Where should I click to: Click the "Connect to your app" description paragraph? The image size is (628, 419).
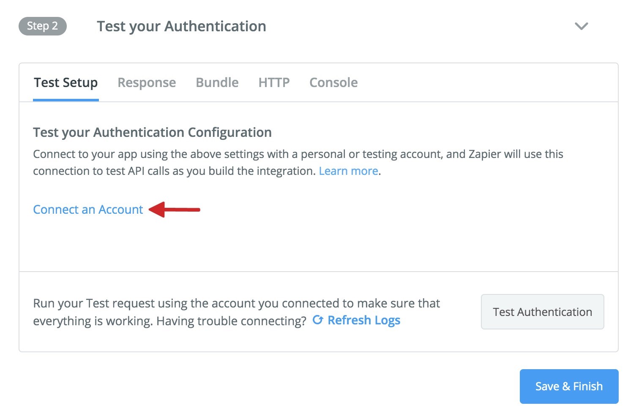click(x=254, y=163)
